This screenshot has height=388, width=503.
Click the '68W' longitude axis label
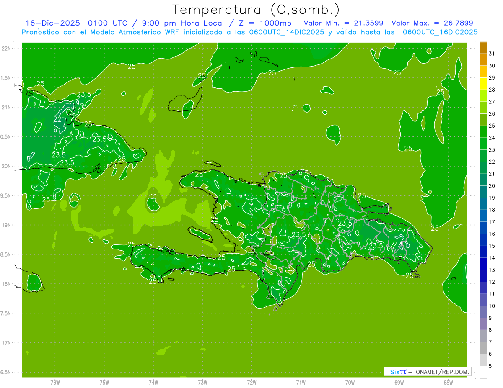448,383
